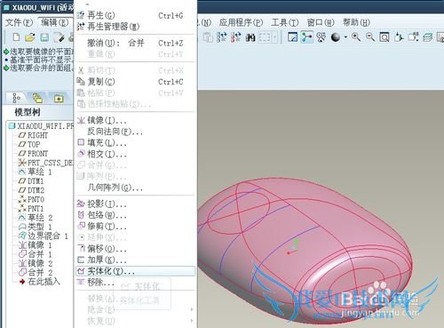
Task: Select RIGHT datum plane in model tree
Action: 33,135
